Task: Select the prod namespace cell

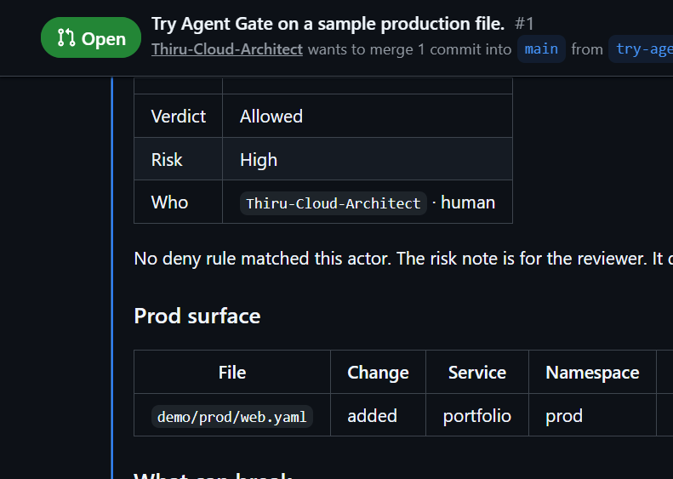Action: coord(592,415)
